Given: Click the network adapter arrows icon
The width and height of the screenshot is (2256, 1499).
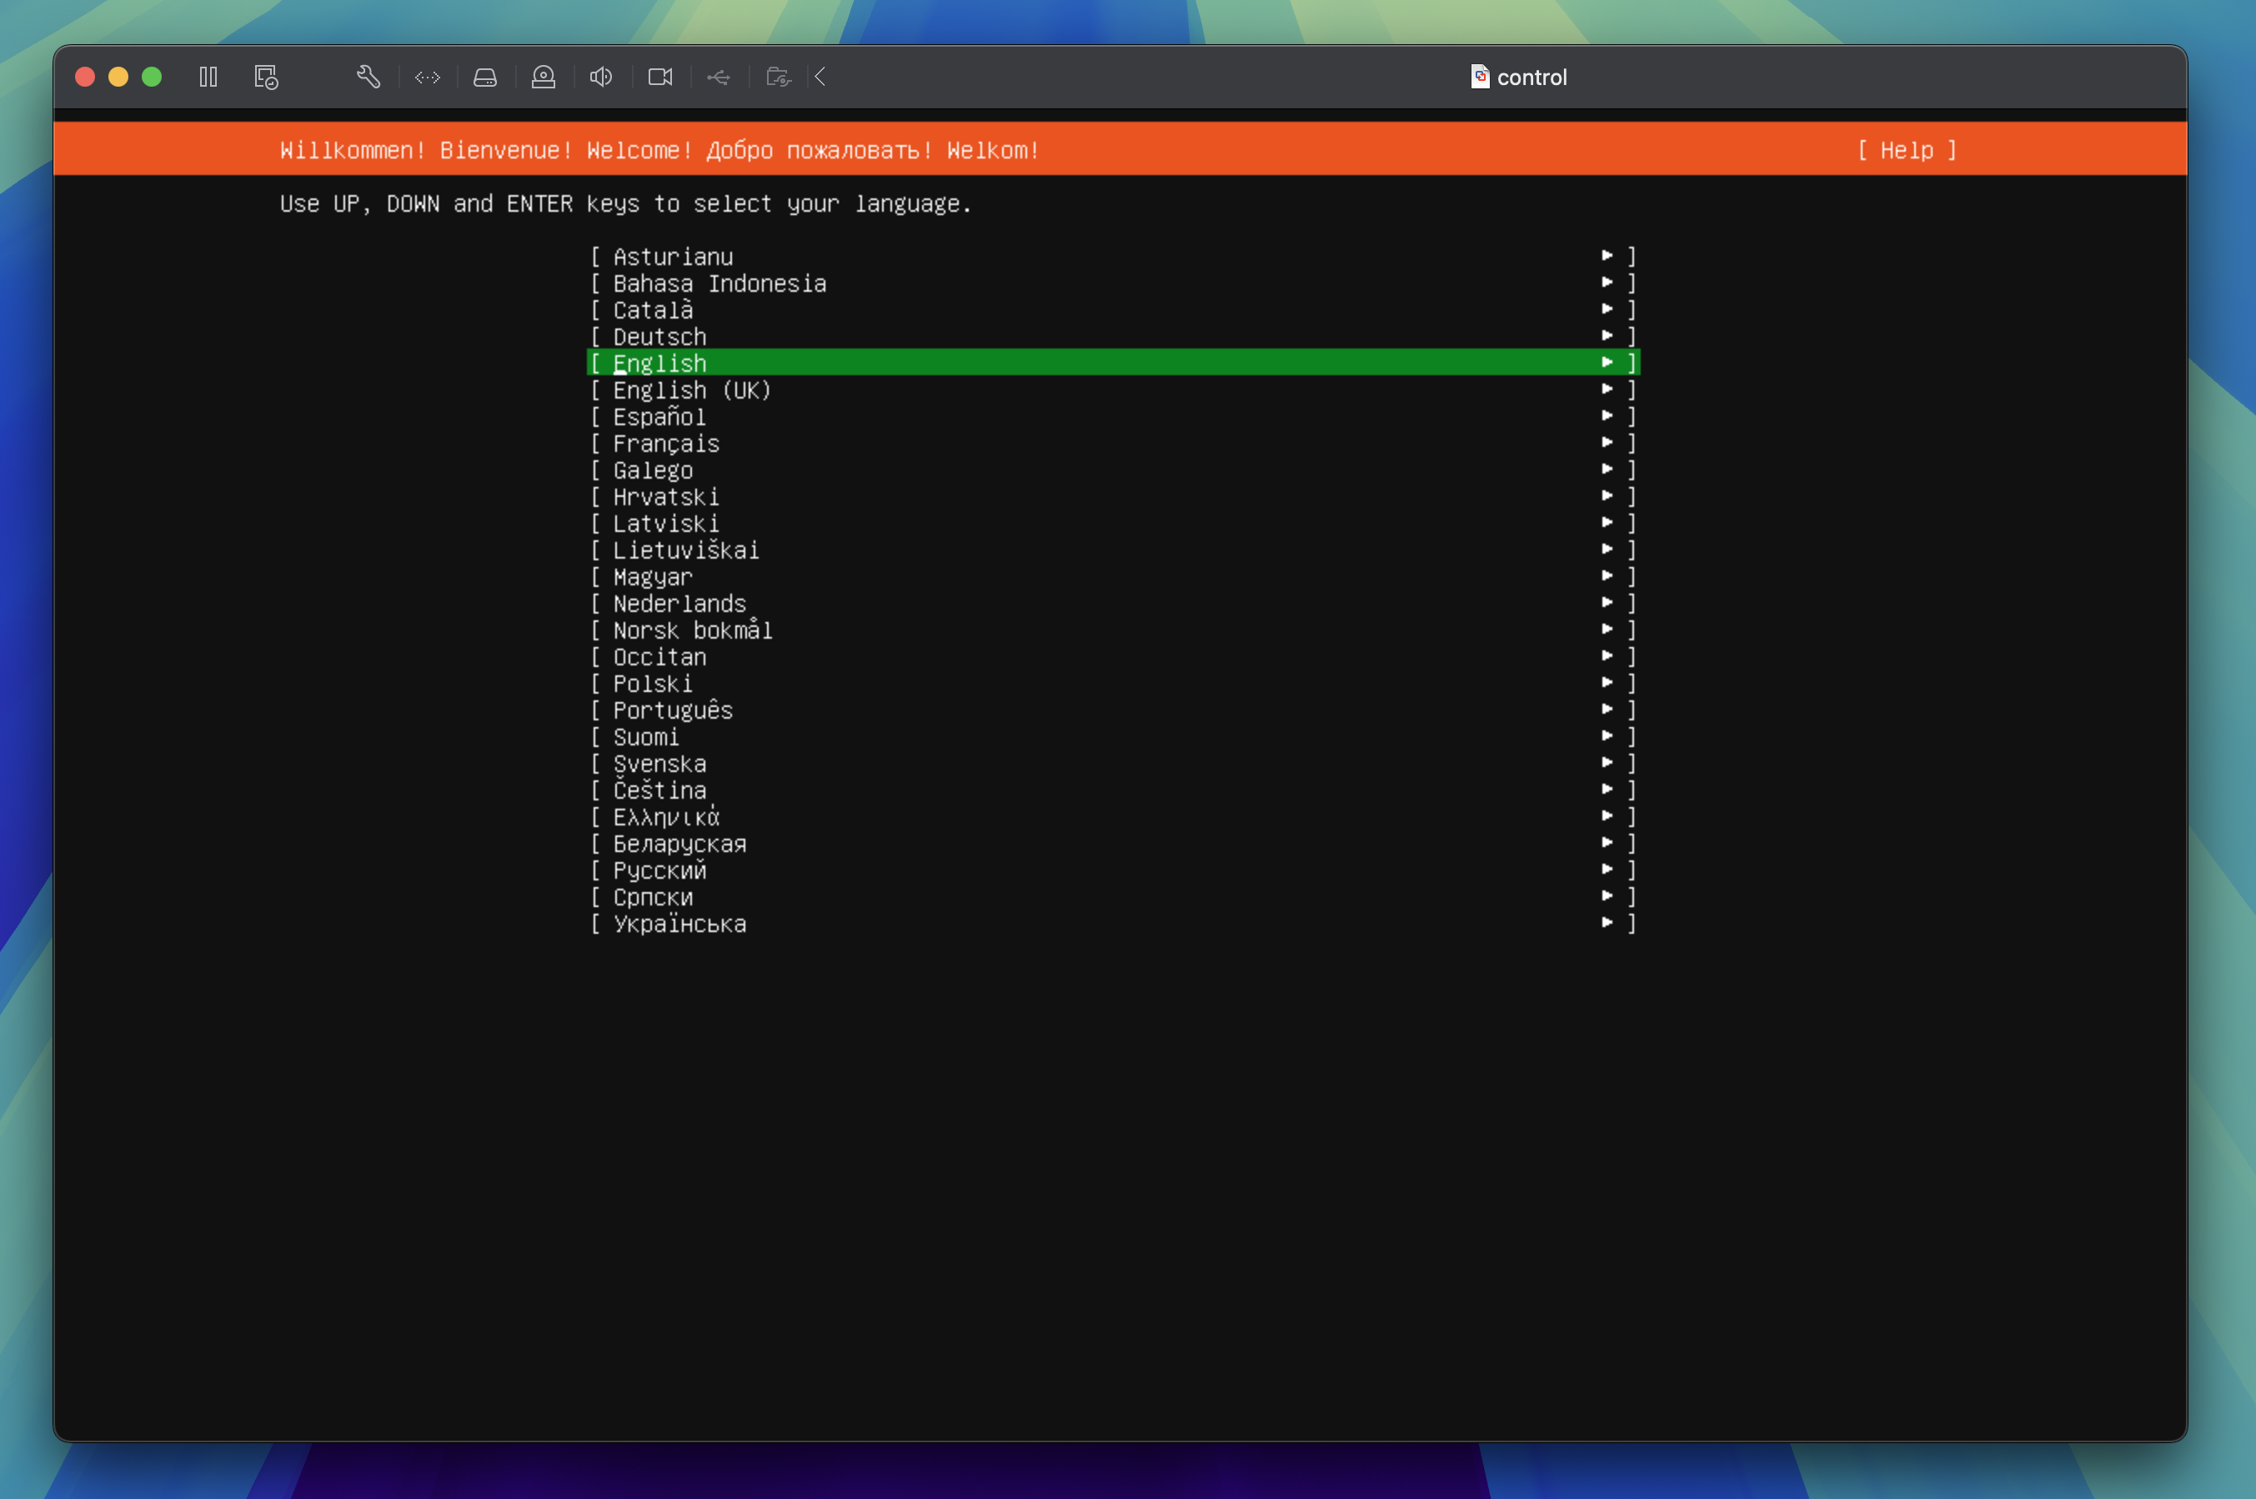Looking at the screenshot, I should [x=428, y=77].
